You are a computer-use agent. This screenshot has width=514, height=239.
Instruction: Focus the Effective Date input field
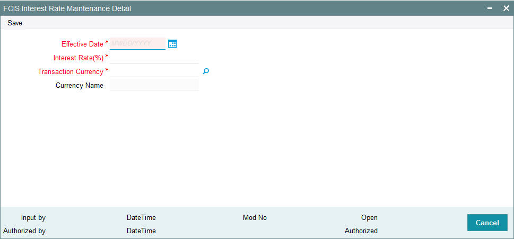click(138, 43)
